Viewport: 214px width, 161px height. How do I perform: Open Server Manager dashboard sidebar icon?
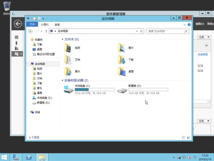click(x=17, y=37)
